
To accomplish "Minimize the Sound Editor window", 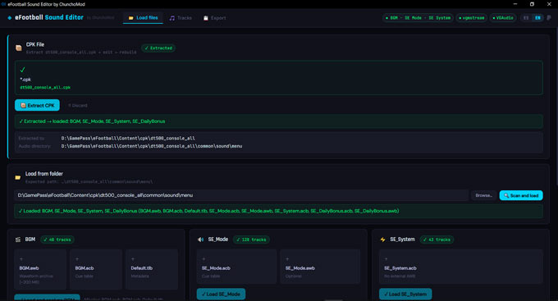I will 515,4.
